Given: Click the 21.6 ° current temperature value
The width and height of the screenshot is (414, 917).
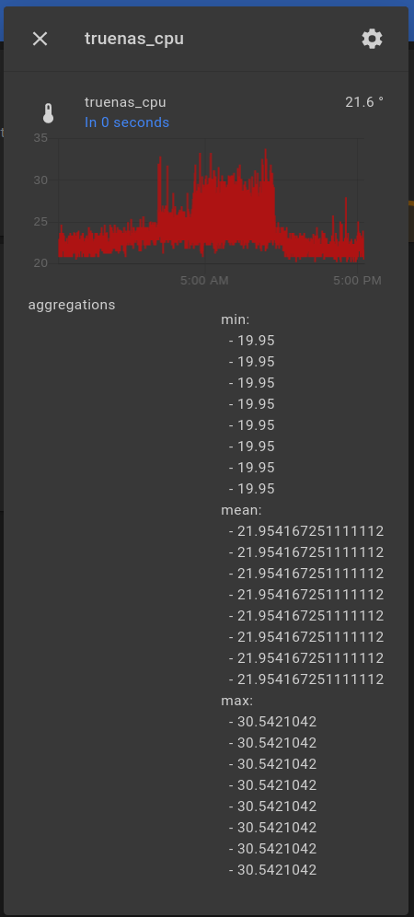Looking at the screenshot, I should click(x=364, y=102).
